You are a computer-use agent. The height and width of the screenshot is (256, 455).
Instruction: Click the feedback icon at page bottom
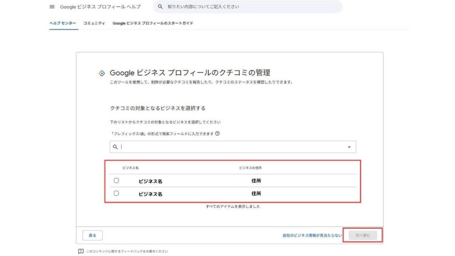pyautogui.click(x=81, y=252)
